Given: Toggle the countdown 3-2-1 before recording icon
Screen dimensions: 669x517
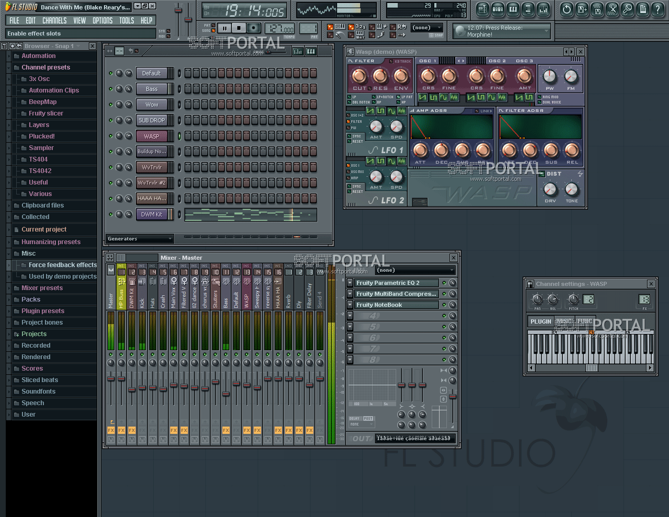Looking at the screenshot, I should [x=361, y=27].
